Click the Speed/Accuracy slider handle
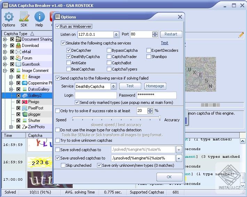The image size is (247, 197). tap(160, 117)
